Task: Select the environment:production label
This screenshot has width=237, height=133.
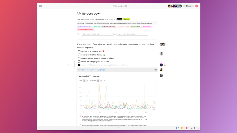Action: (x=85, y=30)
